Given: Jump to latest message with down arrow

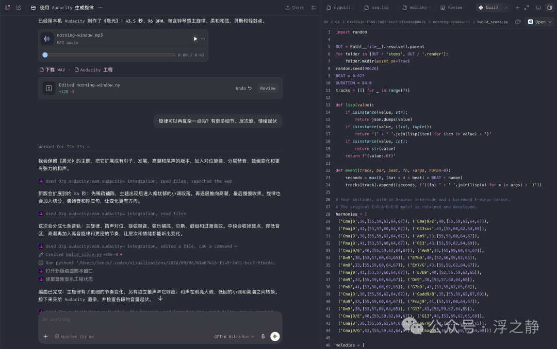Looking at the screenshot, I should click(x=160, y=298).
